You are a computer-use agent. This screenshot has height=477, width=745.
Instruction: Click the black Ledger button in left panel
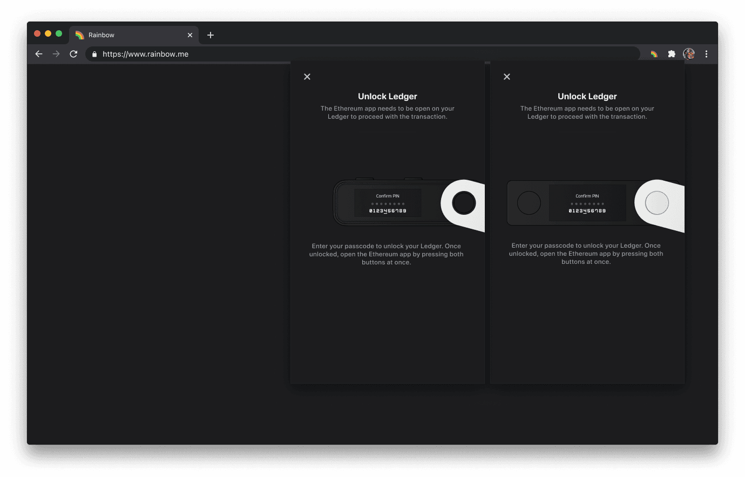(464, 203)
